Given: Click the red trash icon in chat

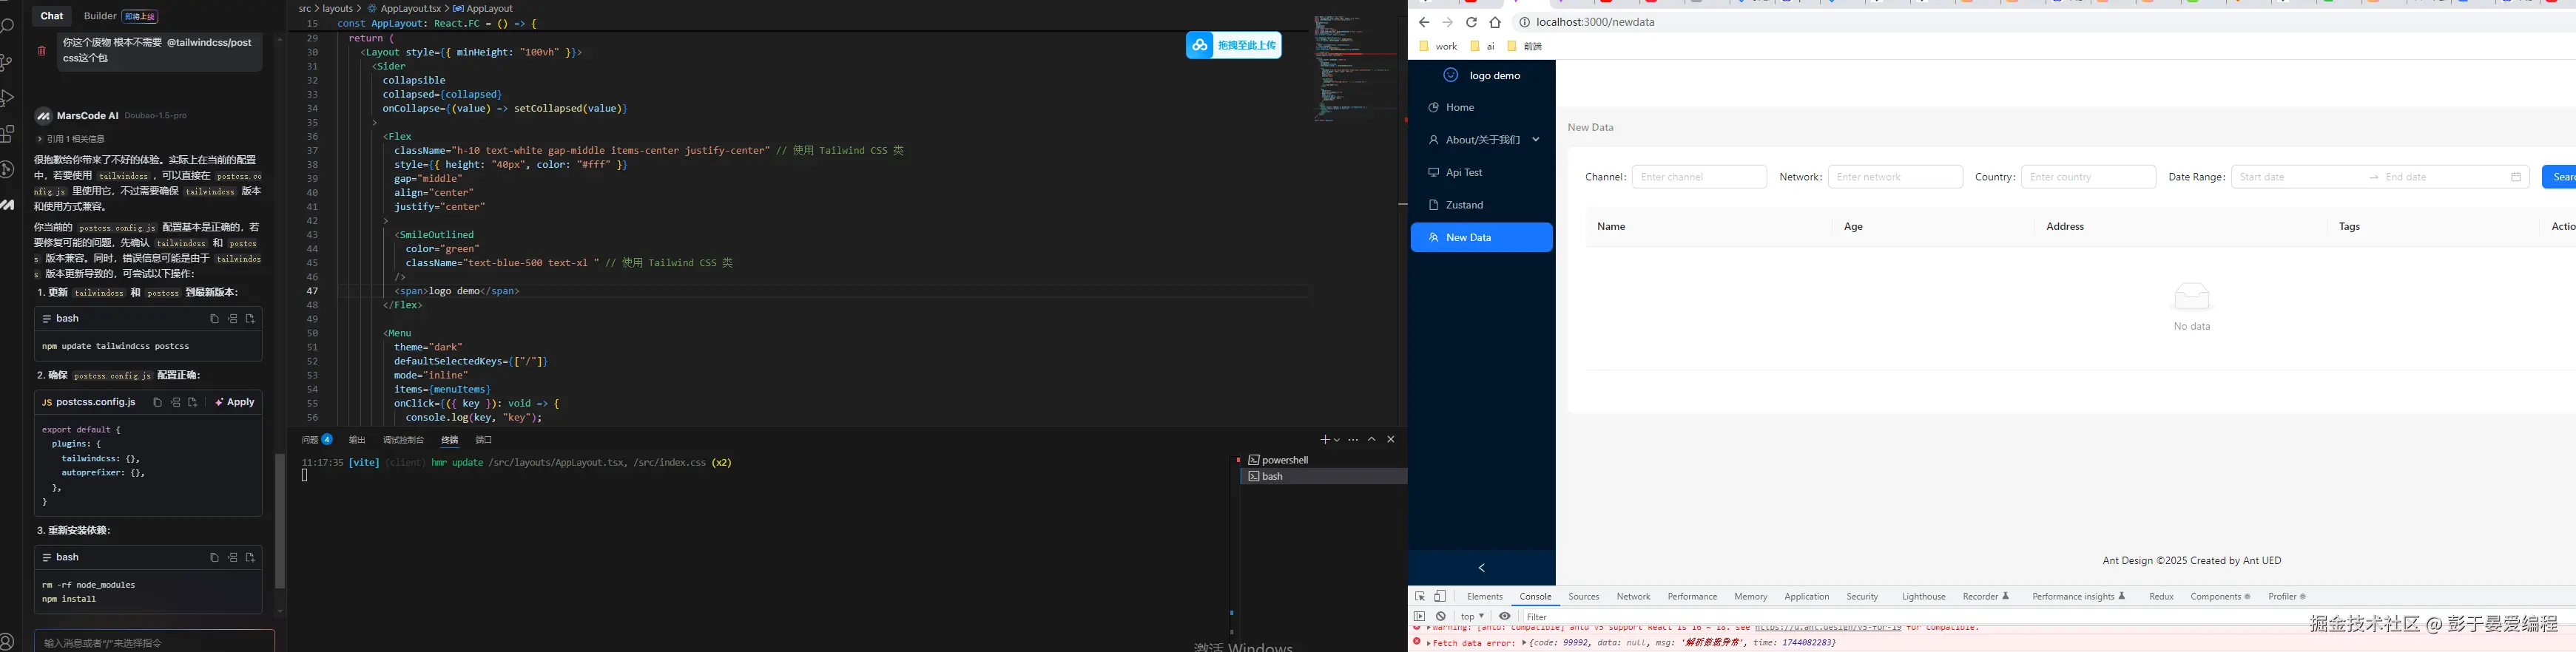Looking at the screenshot, I should [42, 51].
